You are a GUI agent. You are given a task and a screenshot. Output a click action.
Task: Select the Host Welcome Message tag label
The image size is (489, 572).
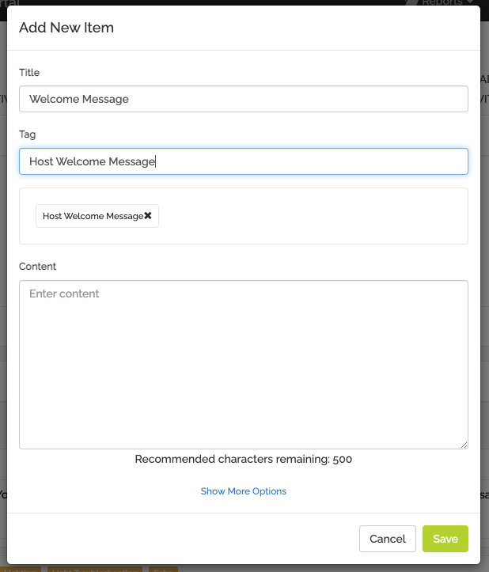coord(93,216)
